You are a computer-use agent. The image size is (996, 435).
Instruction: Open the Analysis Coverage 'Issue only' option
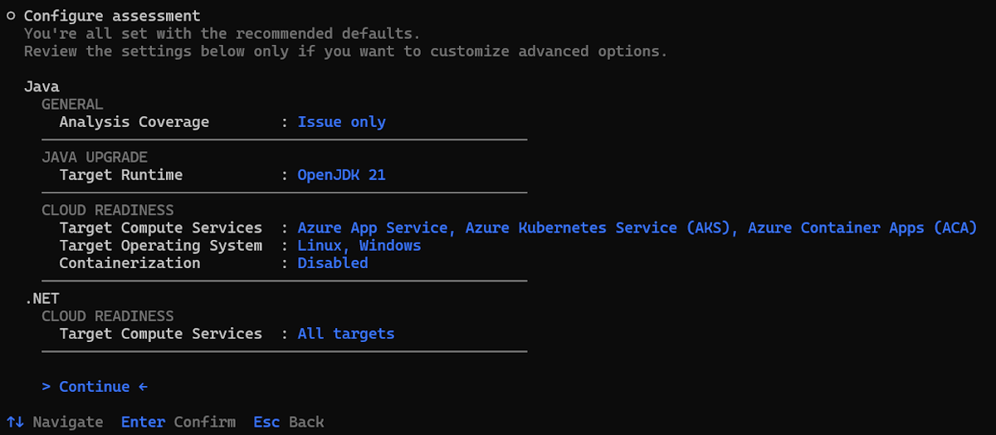[341, 122]
